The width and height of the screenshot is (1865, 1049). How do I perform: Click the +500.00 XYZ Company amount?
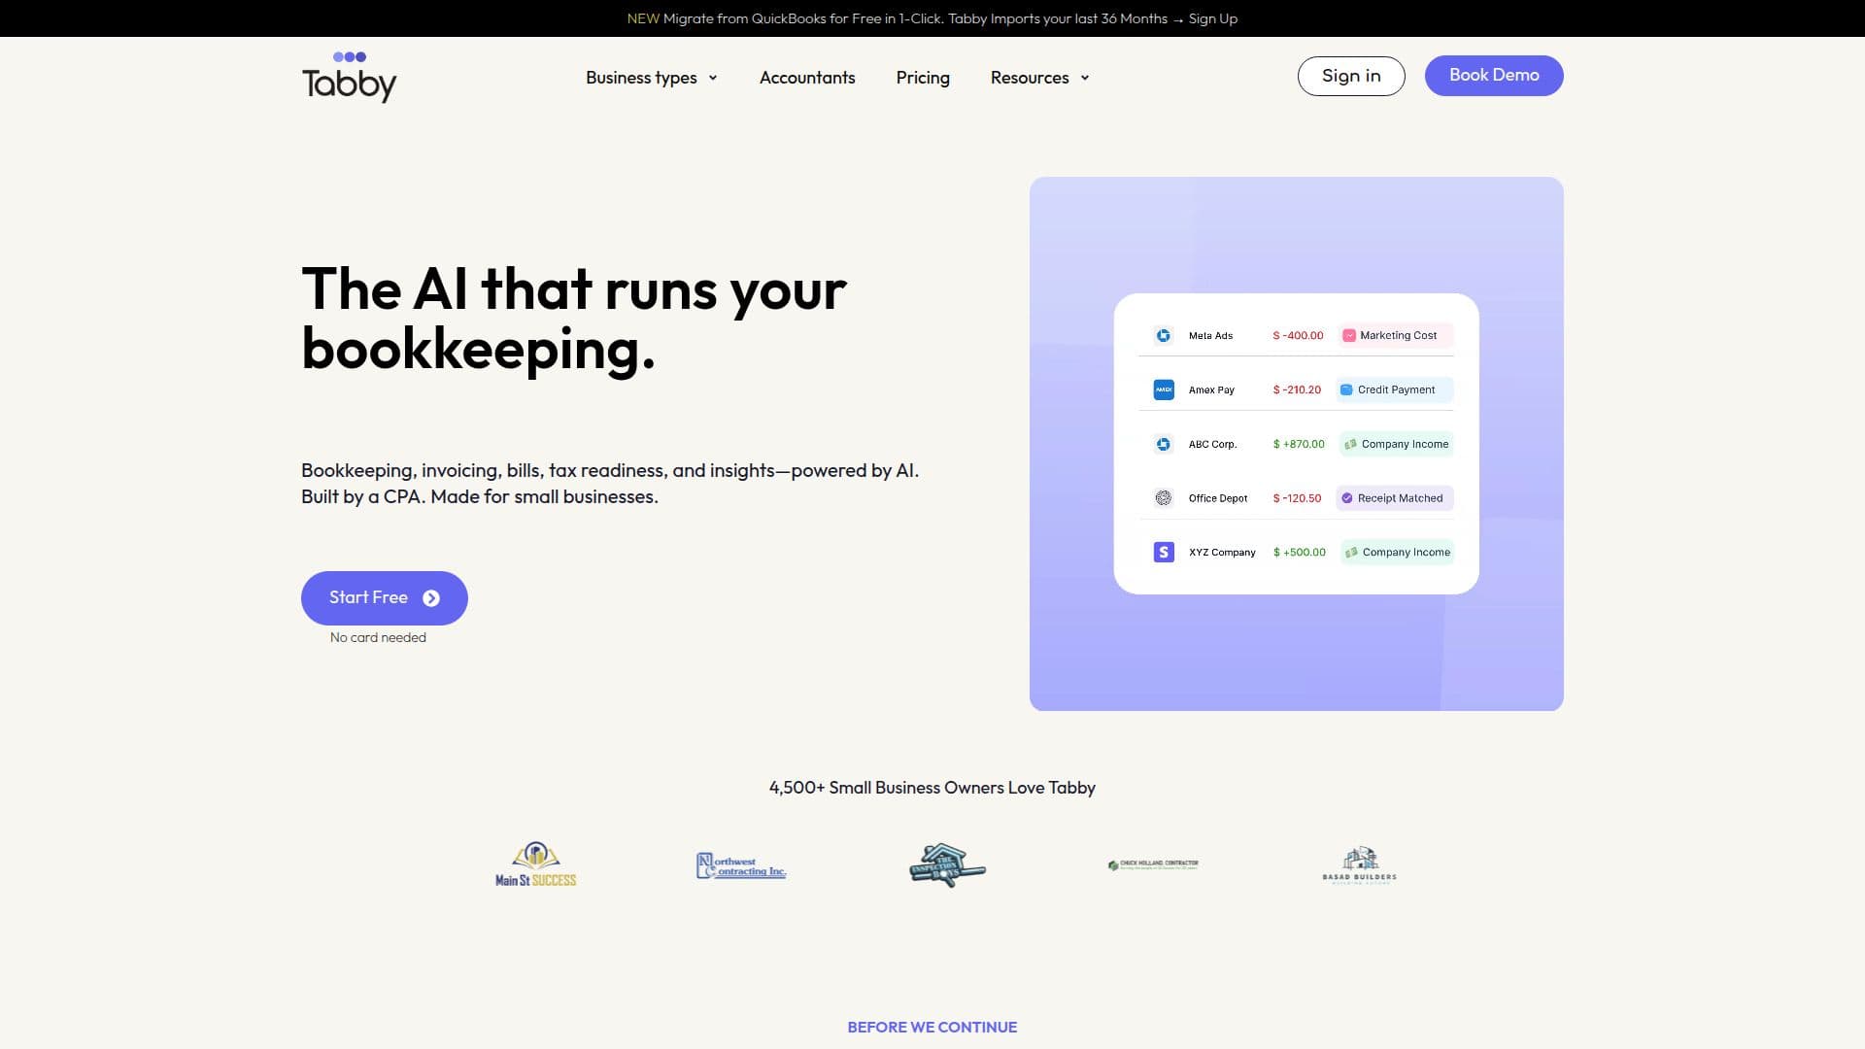click(x=1299, y=552)
